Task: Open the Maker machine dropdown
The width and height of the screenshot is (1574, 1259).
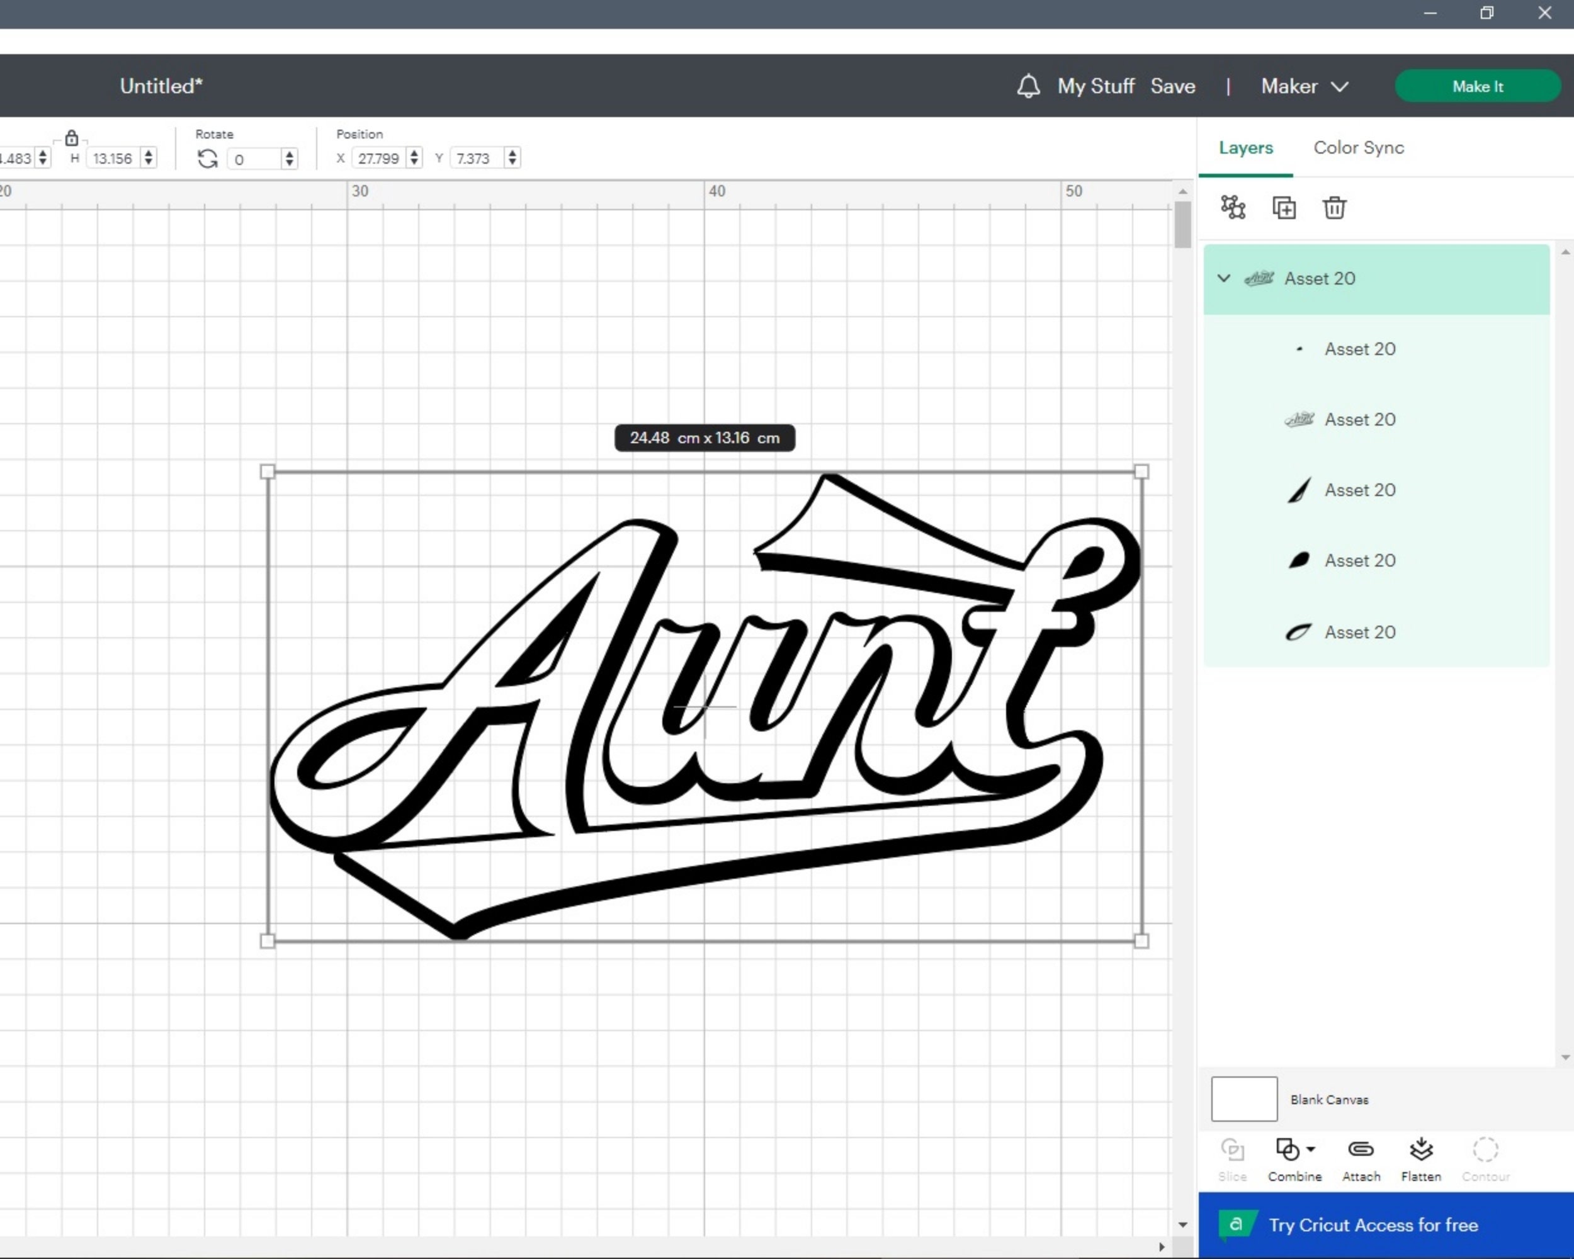Action: pos(1305,86)
